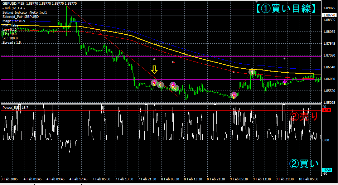Click price level 1.85025 on the axis
This screenshot has width=338, height=185.
pyautogui.click(x=329, y=102)
